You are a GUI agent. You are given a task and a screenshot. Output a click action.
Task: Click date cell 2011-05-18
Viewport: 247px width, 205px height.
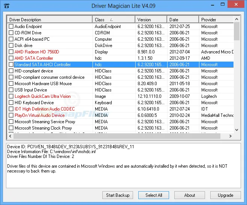[x=180, y=84]
